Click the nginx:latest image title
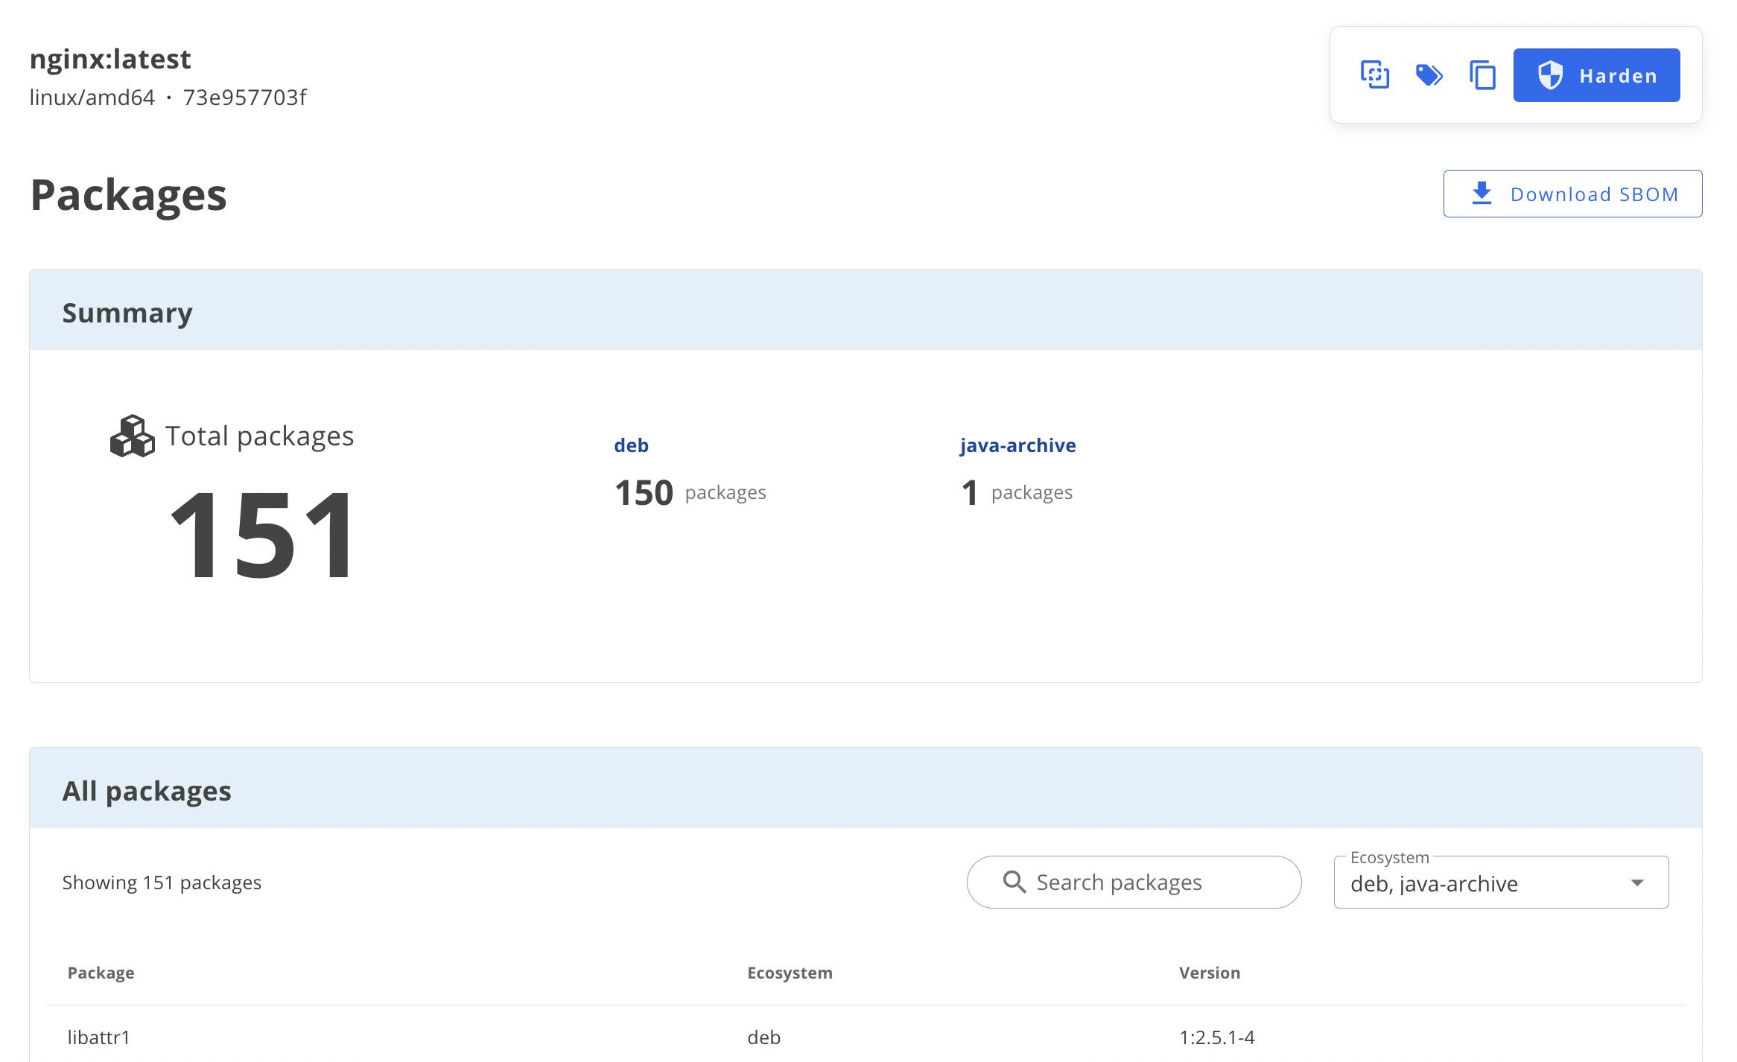1737x1062 pixels. point(110,59)
